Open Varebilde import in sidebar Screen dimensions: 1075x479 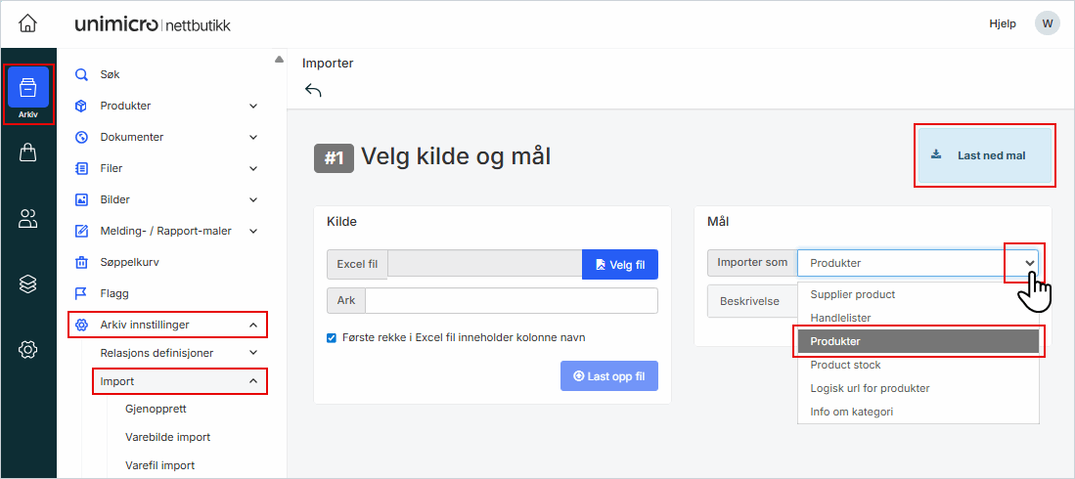tap(168, 437)
